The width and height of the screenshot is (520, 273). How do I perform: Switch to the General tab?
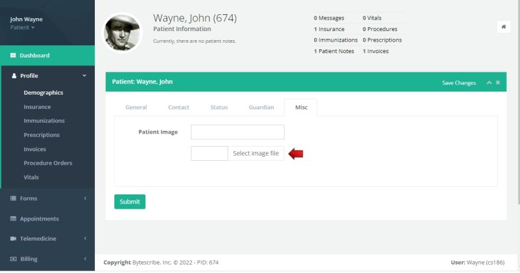[x=136, y=107]
